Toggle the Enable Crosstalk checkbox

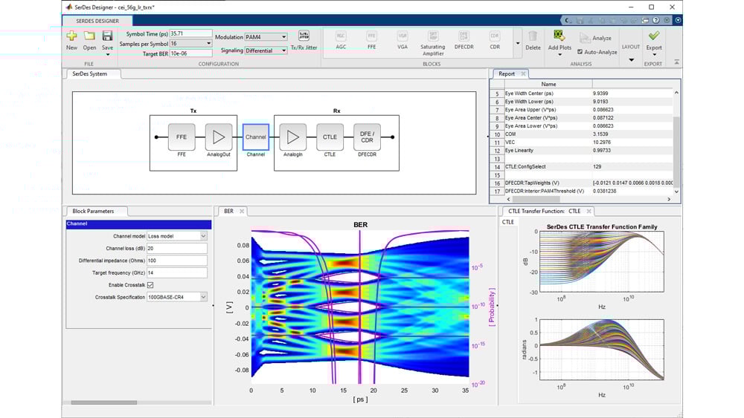point(150,285)
